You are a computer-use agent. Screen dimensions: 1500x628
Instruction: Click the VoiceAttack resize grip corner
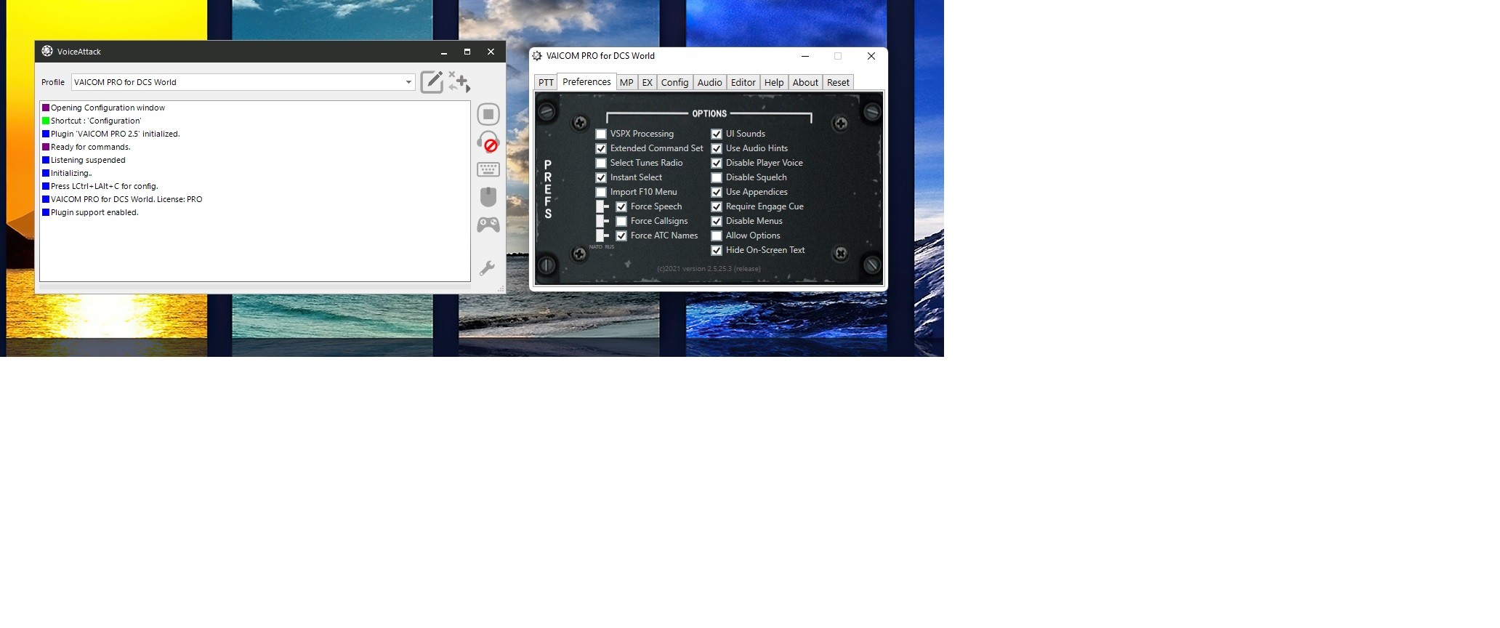501,289
